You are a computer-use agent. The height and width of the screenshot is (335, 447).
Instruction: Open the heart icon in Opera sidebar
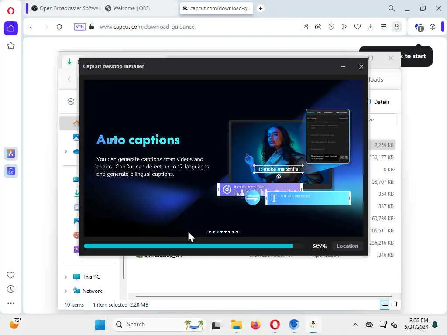[x=11, y=275]
